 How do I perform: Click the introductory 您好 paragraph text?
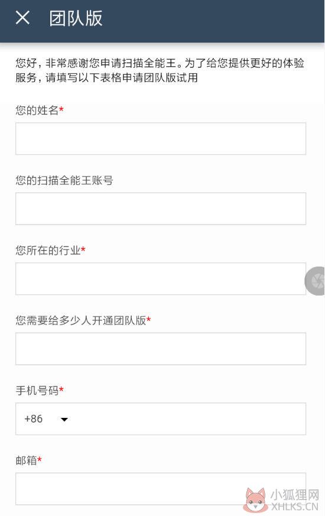point(160,70)
